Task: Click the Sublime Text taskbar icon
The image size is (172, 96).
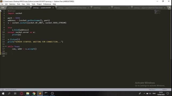Action: 40,94
